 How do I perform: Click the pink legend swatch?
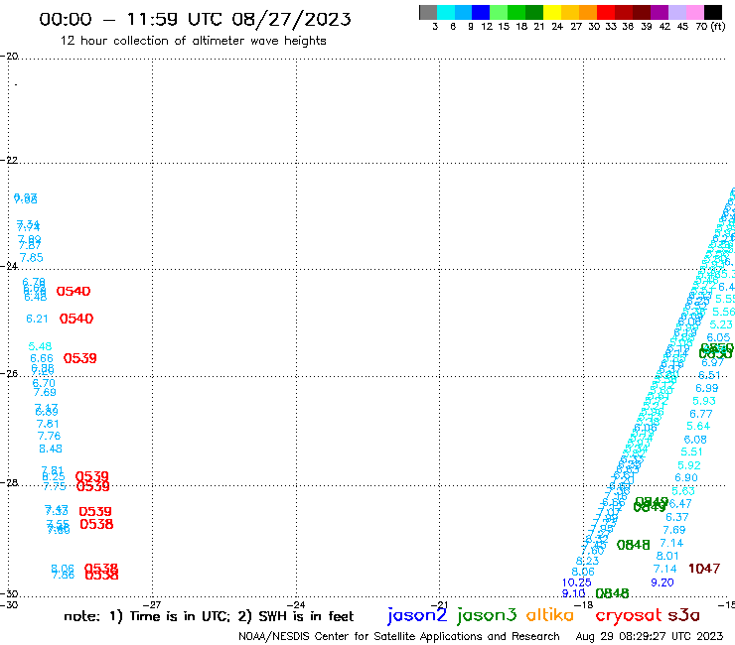coord(694,12)
